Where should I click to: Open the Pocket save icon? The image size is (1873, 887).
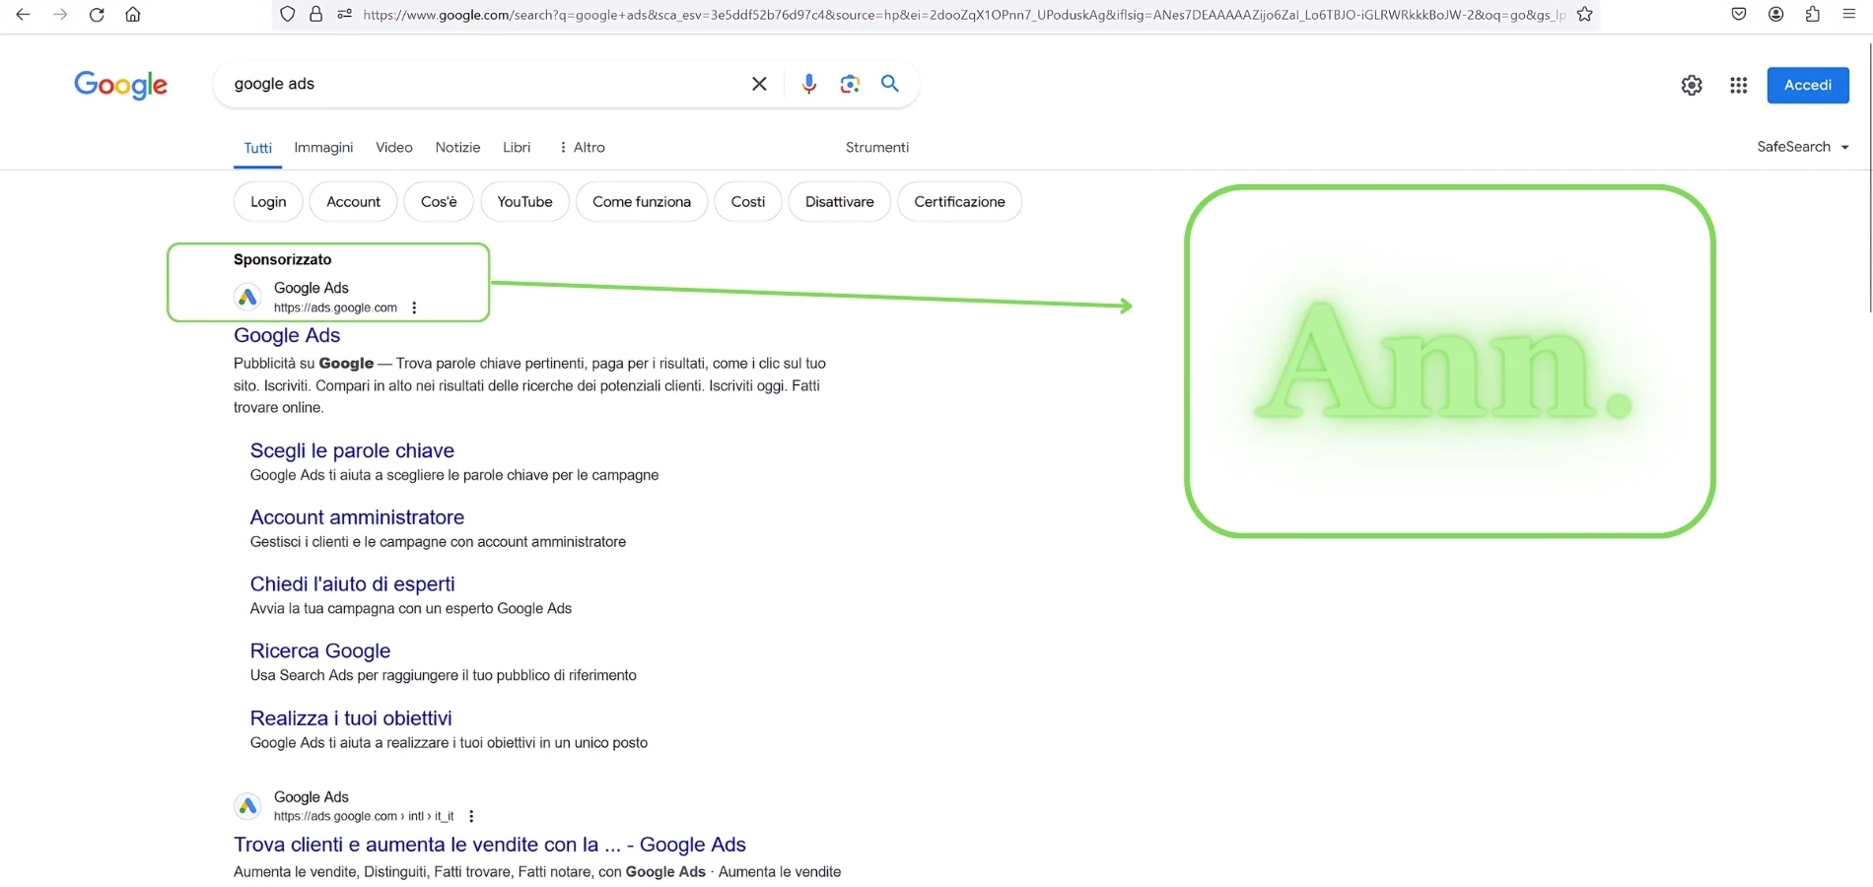(x=1739, y=14)
